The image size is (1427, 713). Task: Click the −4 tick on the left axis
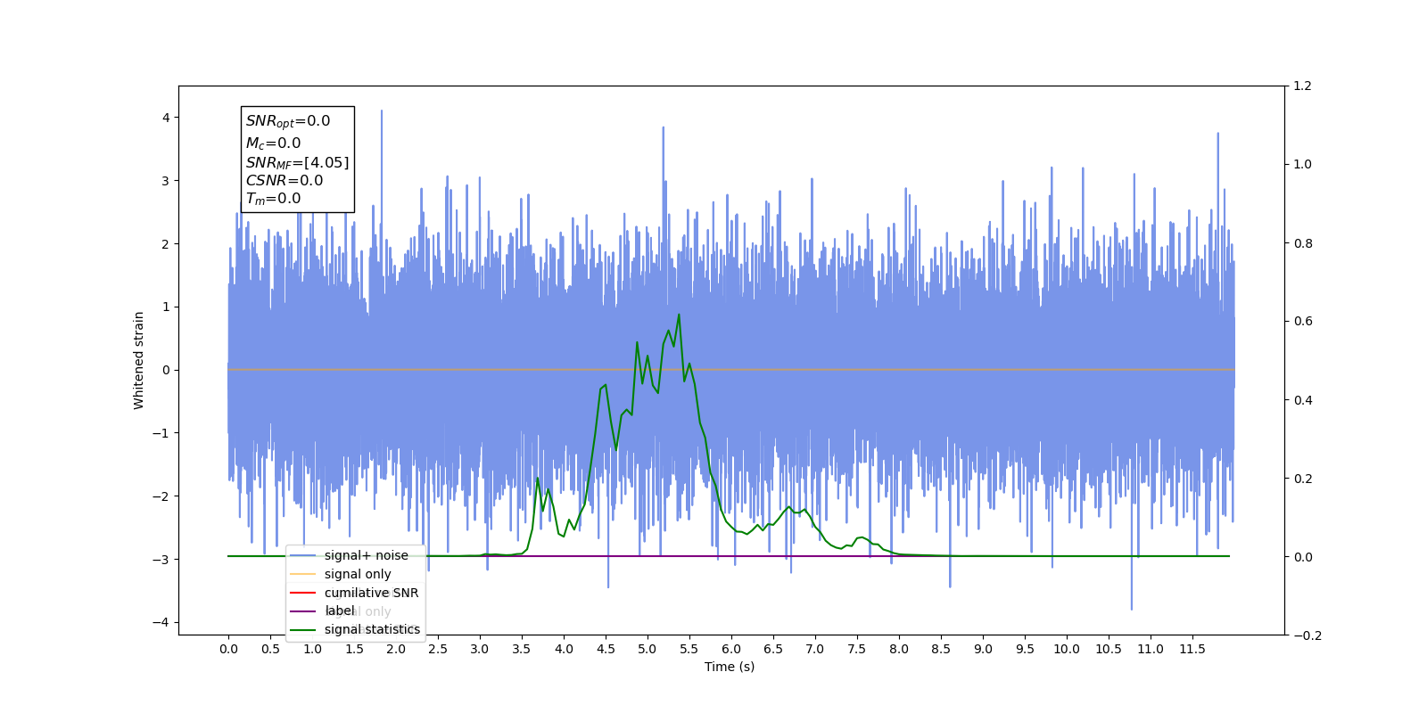click(161, 622)
